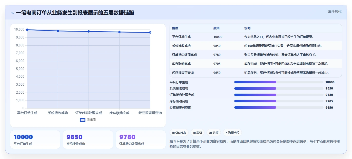
Task: Click the table cell with value 9850
Action: point(217,46)
